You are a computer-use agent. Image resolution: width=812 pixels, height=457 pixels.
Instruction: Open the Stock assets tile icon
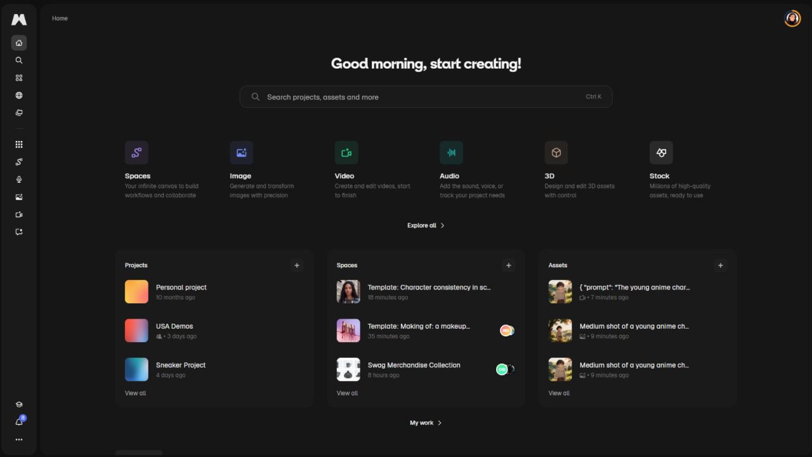pyautogui.click(x=661, y=153)
